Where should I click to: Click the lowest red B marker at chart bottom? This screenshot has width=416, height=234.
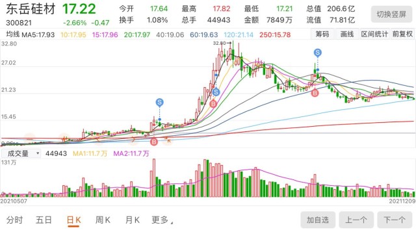[154, 142]
